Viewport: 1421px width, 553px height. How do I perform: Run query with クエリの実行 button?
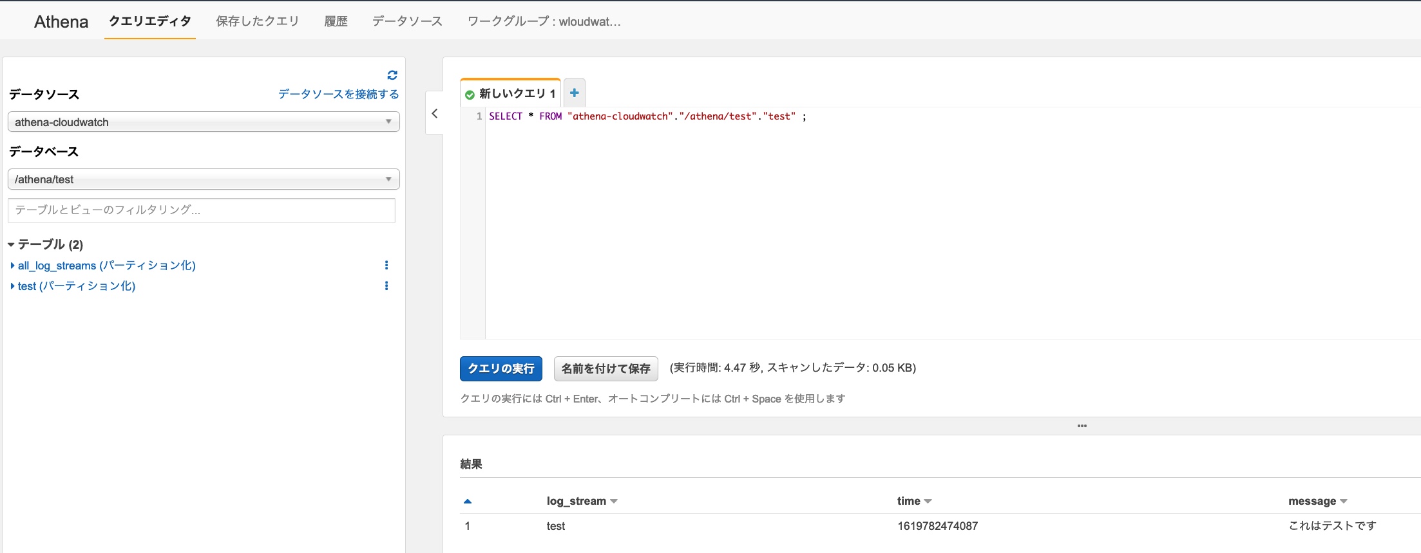pos(501,368)
